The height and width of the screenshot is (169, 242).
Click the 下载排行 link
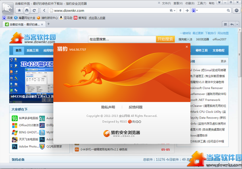click(x=211, y=33)
